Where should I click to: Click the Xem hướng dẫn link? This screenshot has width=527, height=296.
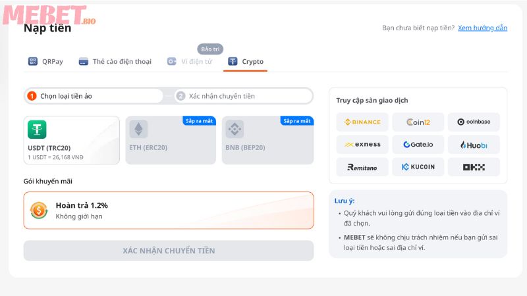[x=482, y=28]
